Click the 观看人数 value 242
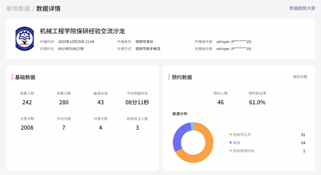 pyautogui.click(x=27, y=102)
